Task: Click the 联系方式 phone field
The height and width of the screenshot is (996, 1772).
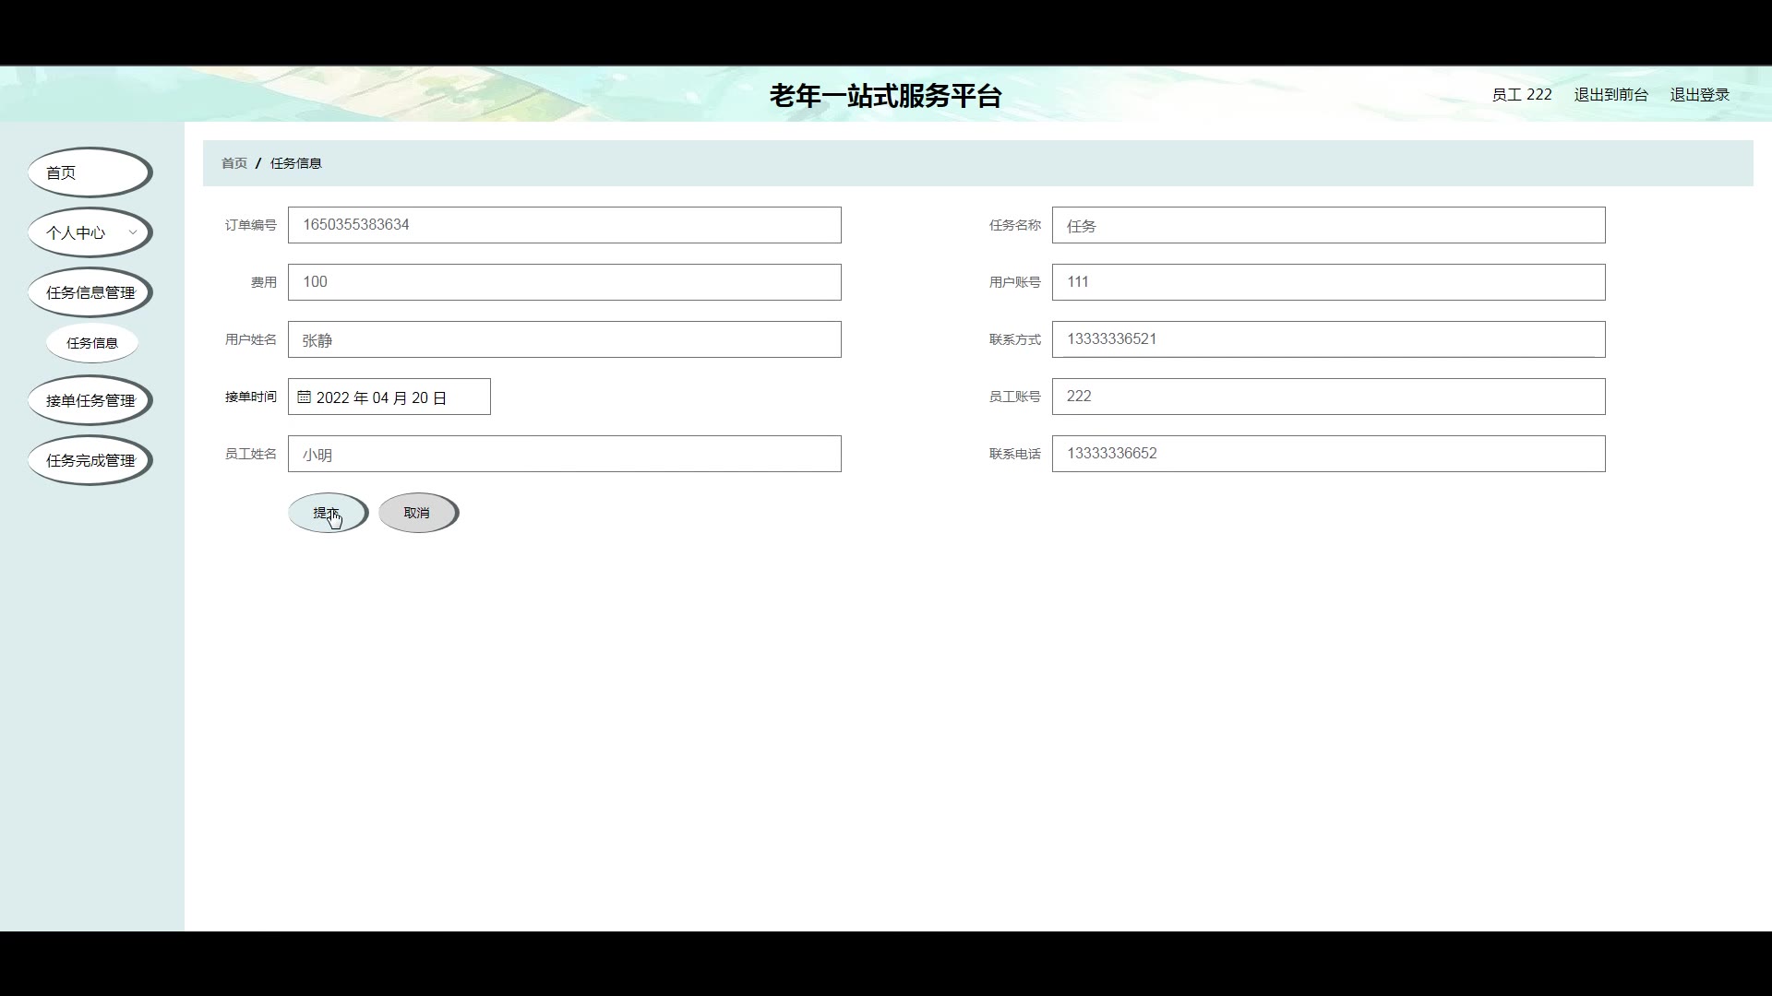Action: coord(1328,339)
